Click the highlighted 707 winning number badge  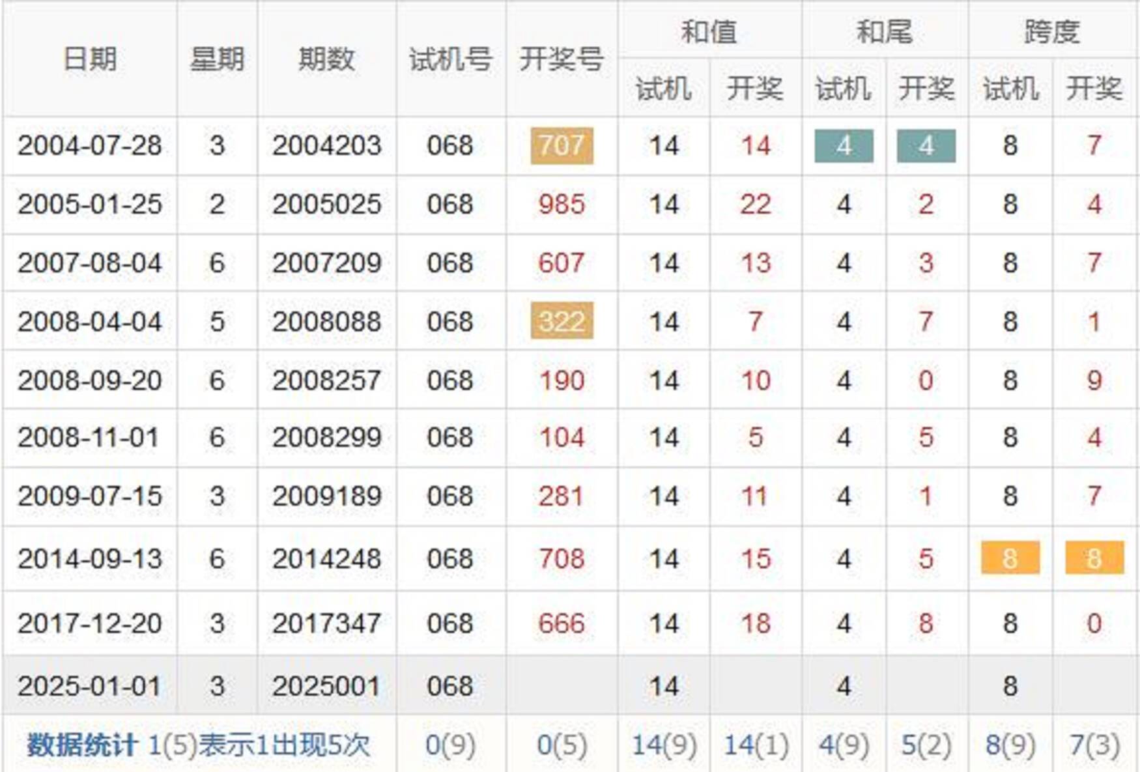(x=562, y=145)
